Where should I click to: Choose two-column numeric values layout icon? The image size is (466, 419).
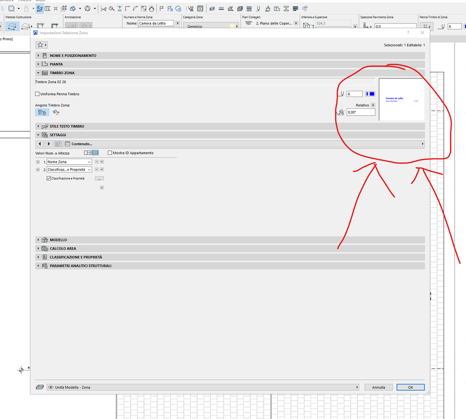point(87,153)
